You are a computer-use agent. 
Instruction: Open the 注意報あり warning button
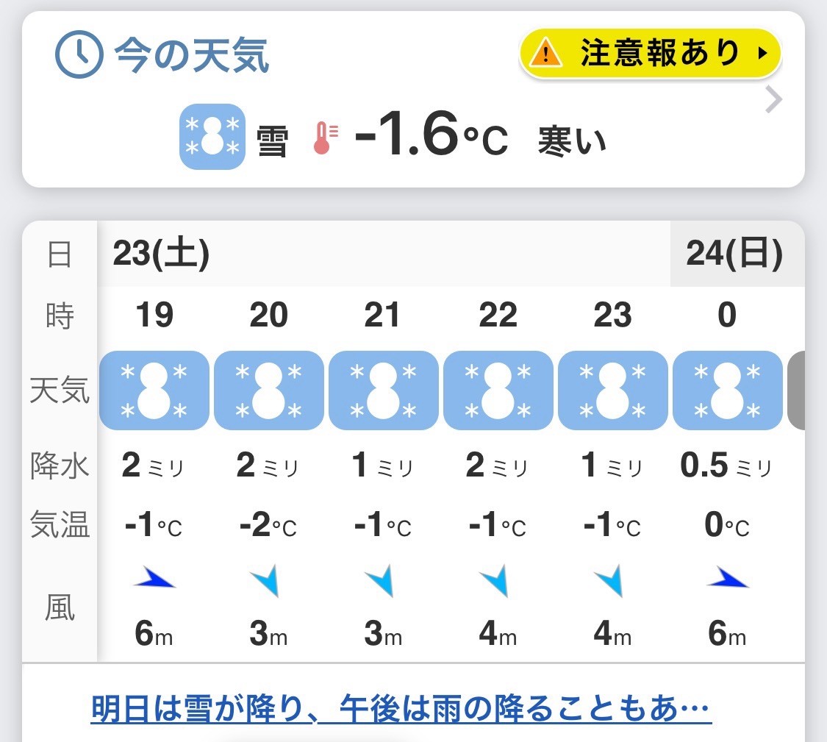coord(650,53)
